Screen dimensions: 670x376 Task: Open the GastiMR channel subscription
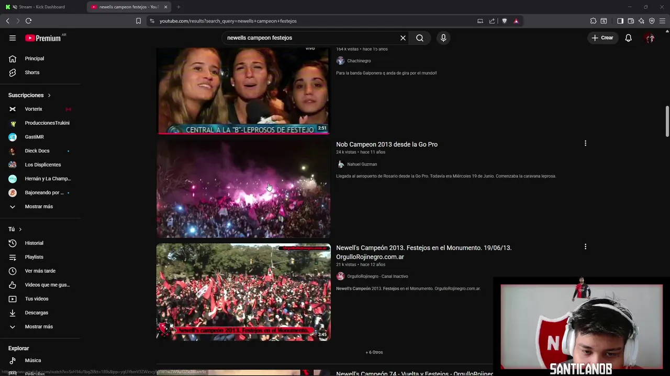click(40, 137)
